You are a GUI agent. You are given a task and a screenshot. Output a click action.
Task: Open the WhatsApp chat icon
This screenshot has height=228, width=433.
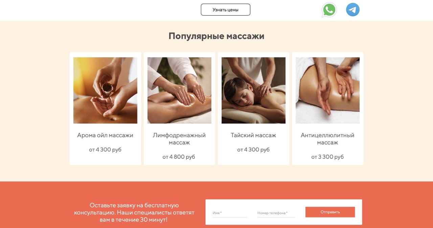329,10
